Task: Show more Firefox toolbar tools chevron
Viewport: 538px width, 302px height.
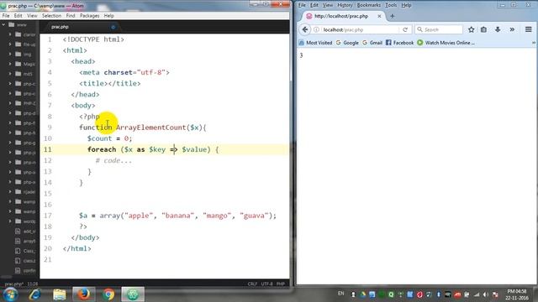Action: 512,30
